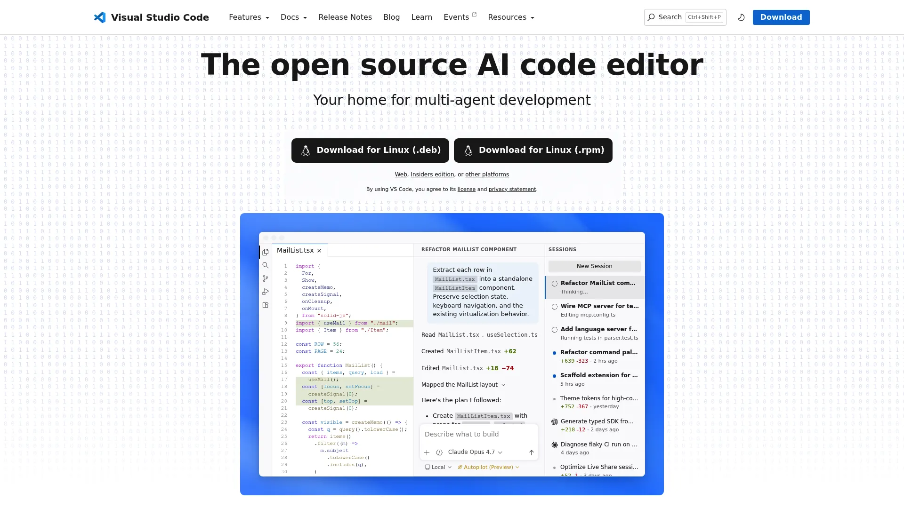Screen dimensions: 904x508
Task: Go to Release Notes page
Action: (345, 17)
